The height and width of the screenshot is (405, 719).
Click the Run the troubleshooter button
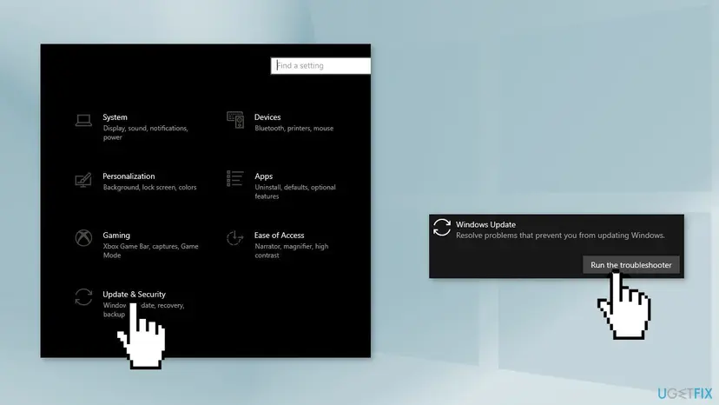click(631, 265)
